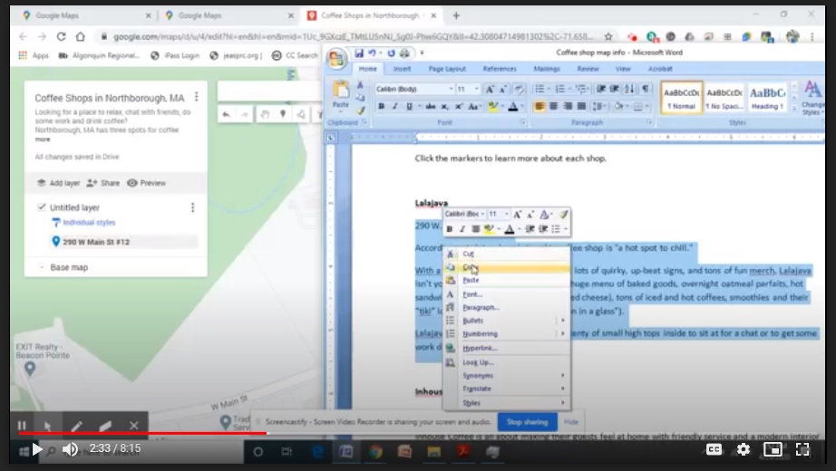This screenshot has width=836, height=471.
Task: Select the add marker tool in Maps toolbar
Action: (282, 114)
